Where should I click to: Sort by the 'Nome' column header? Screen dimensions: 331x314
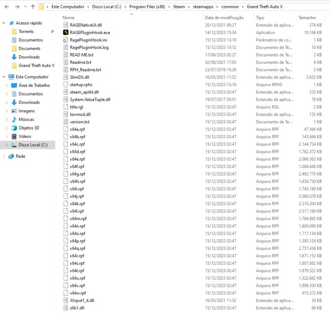(x=69, y=18)
